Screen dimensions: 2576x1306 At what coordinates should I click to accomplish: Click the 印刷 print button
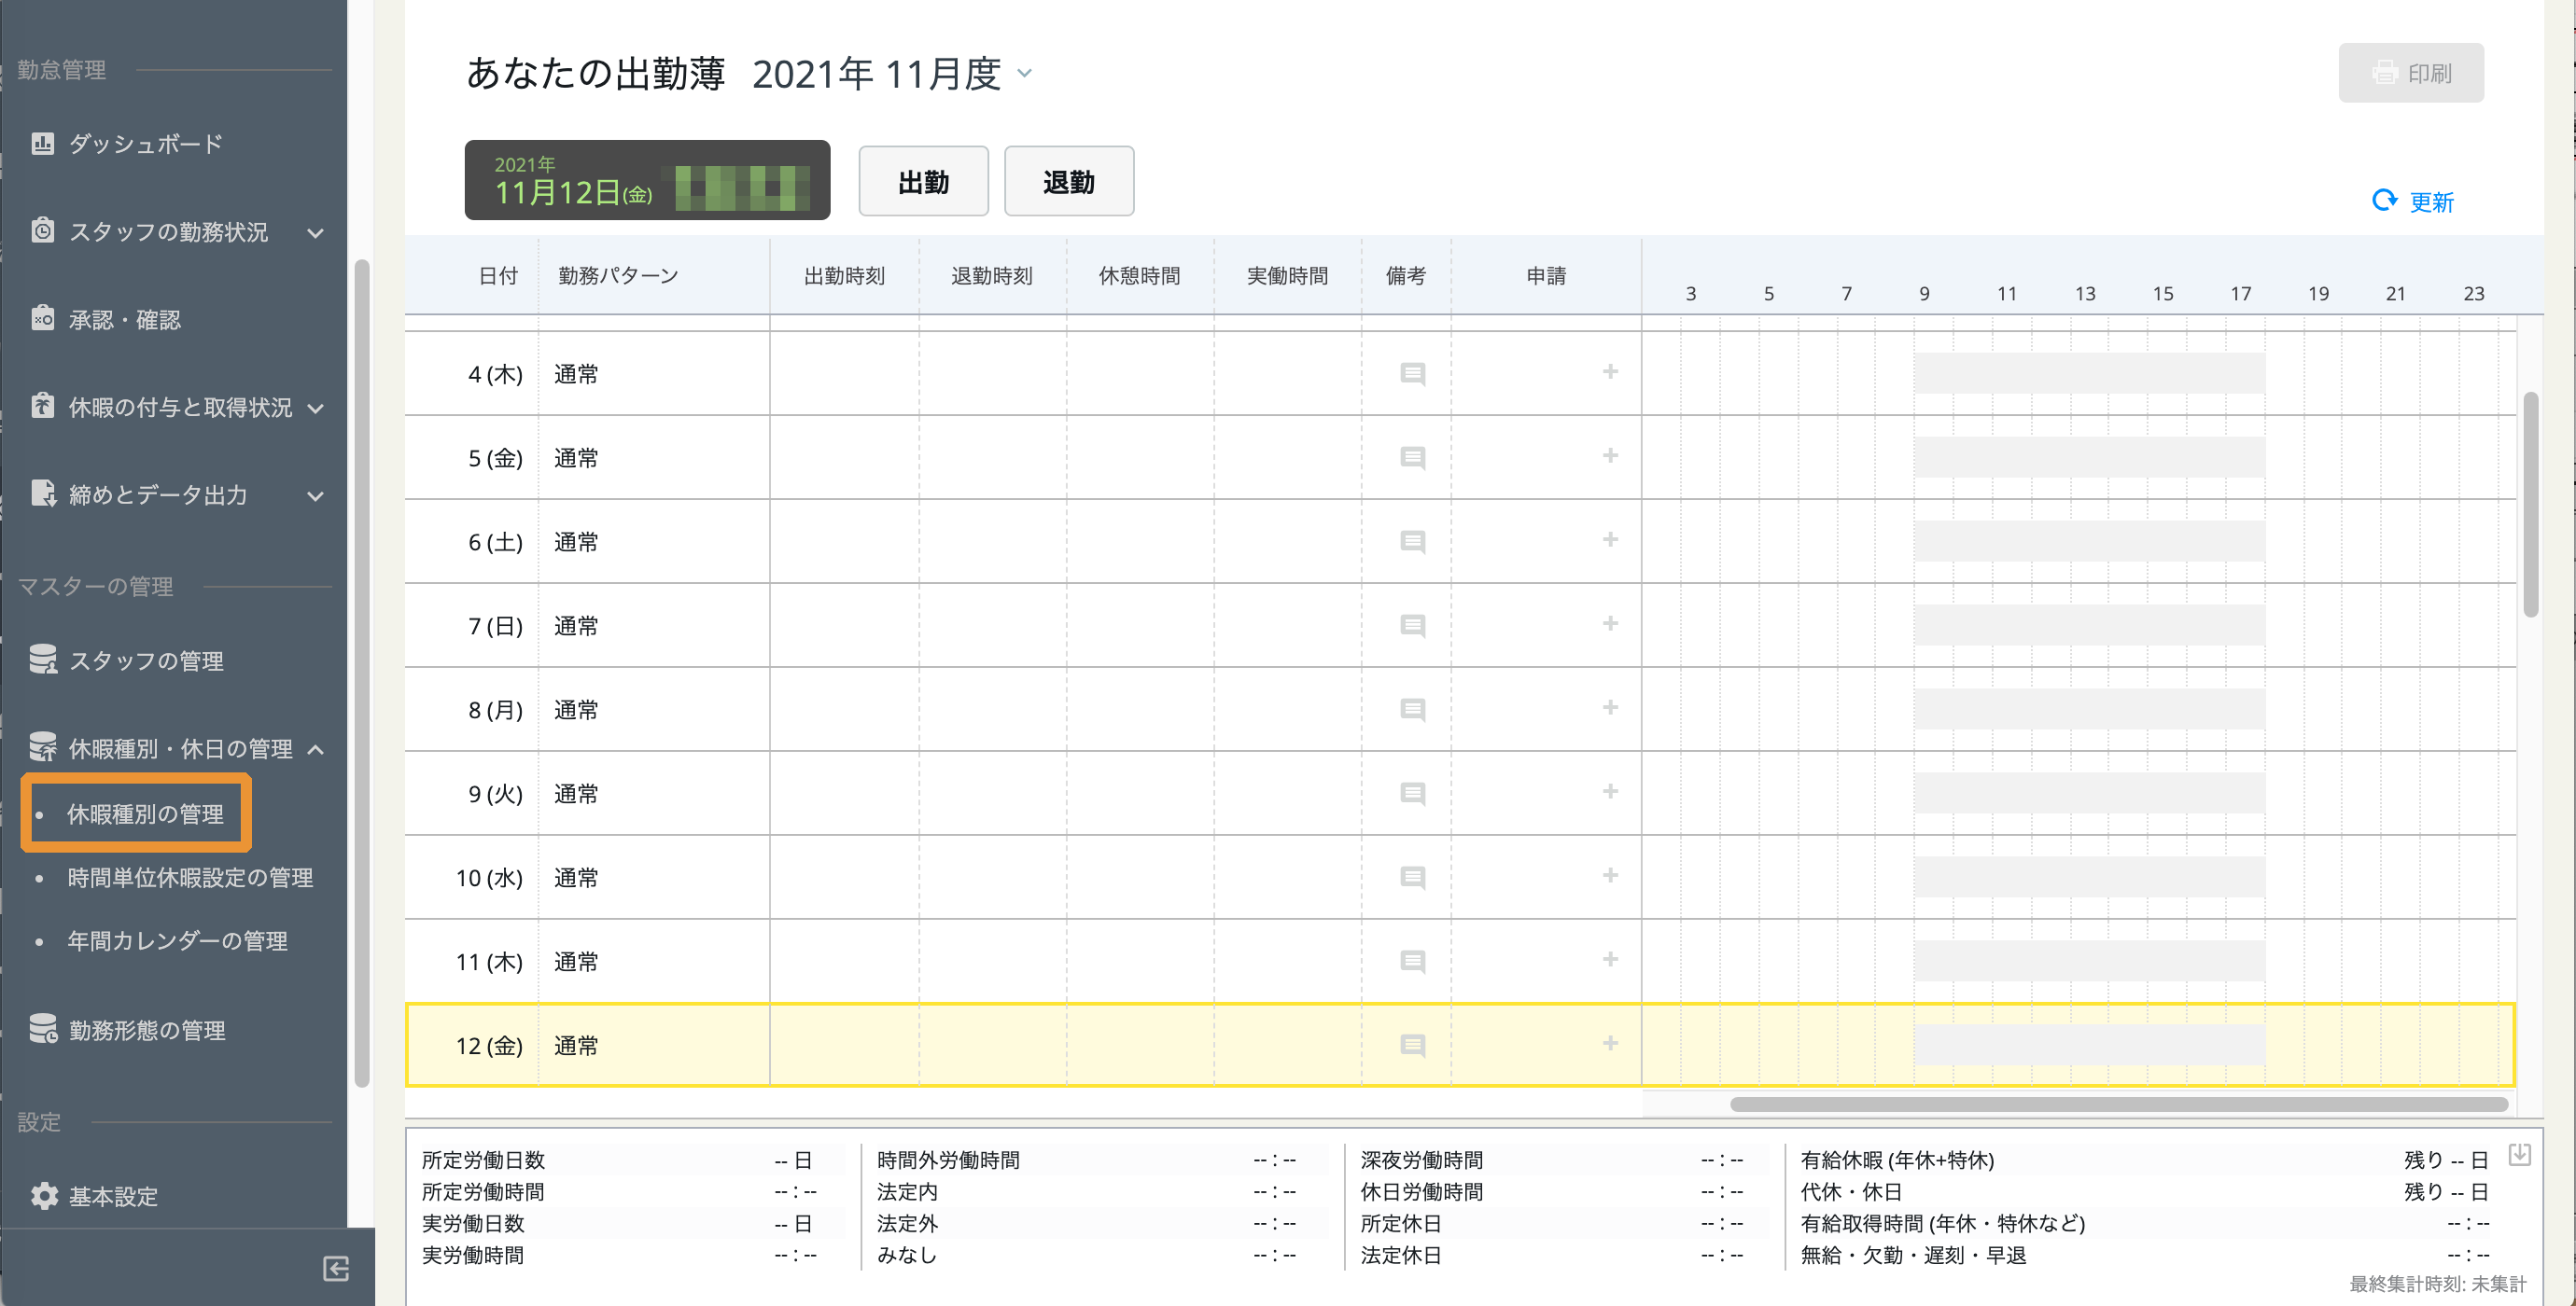[x=2410, y=72]
